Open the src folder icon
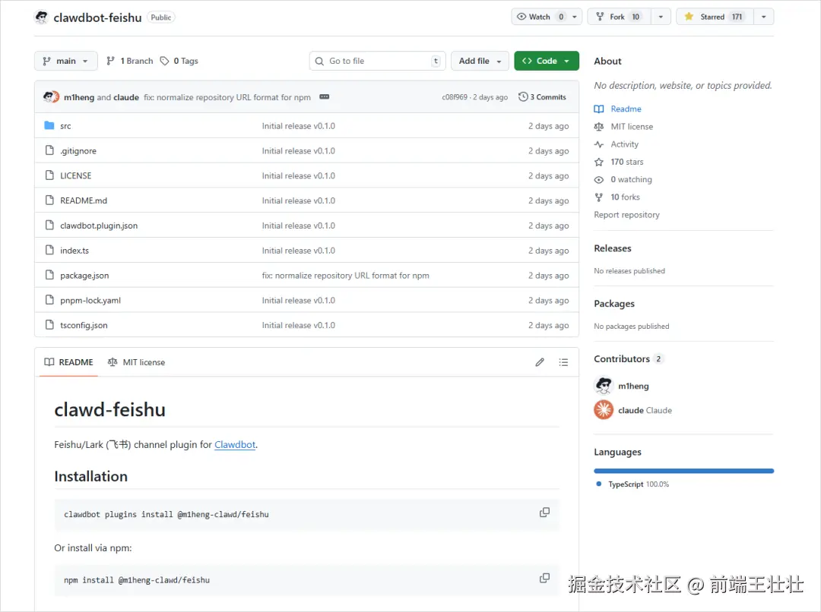The height and width of the screenshot is (612, 821). (x=49, y=125)
